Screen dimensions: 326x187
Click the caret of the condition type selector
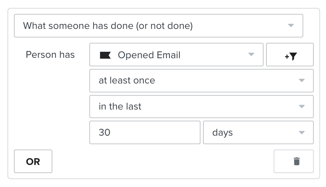pos(291,26)
